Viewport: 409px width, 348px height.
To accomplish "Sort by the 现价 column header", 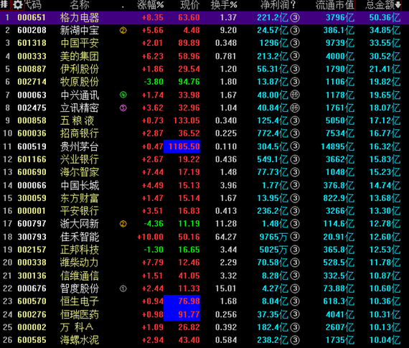I will click(190, 5).
